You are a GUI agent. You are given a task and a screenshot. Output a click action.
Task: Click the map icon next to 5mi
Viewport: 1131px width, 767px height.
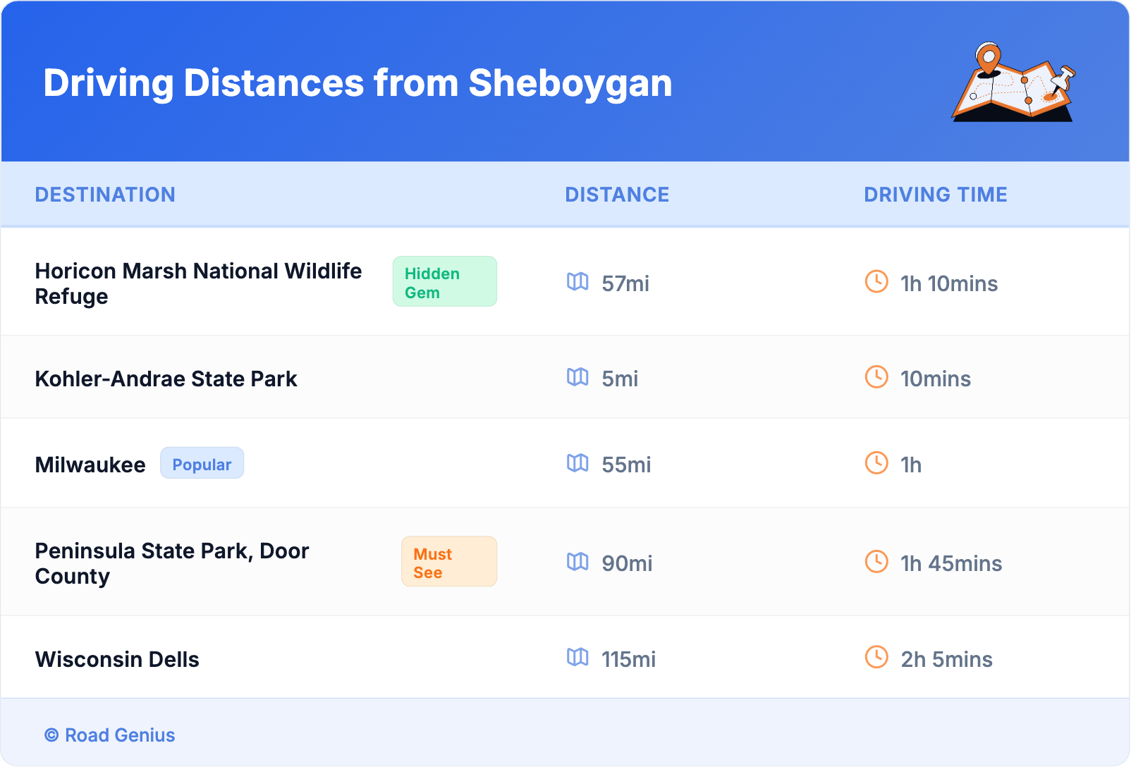click(x=577, y=377)
